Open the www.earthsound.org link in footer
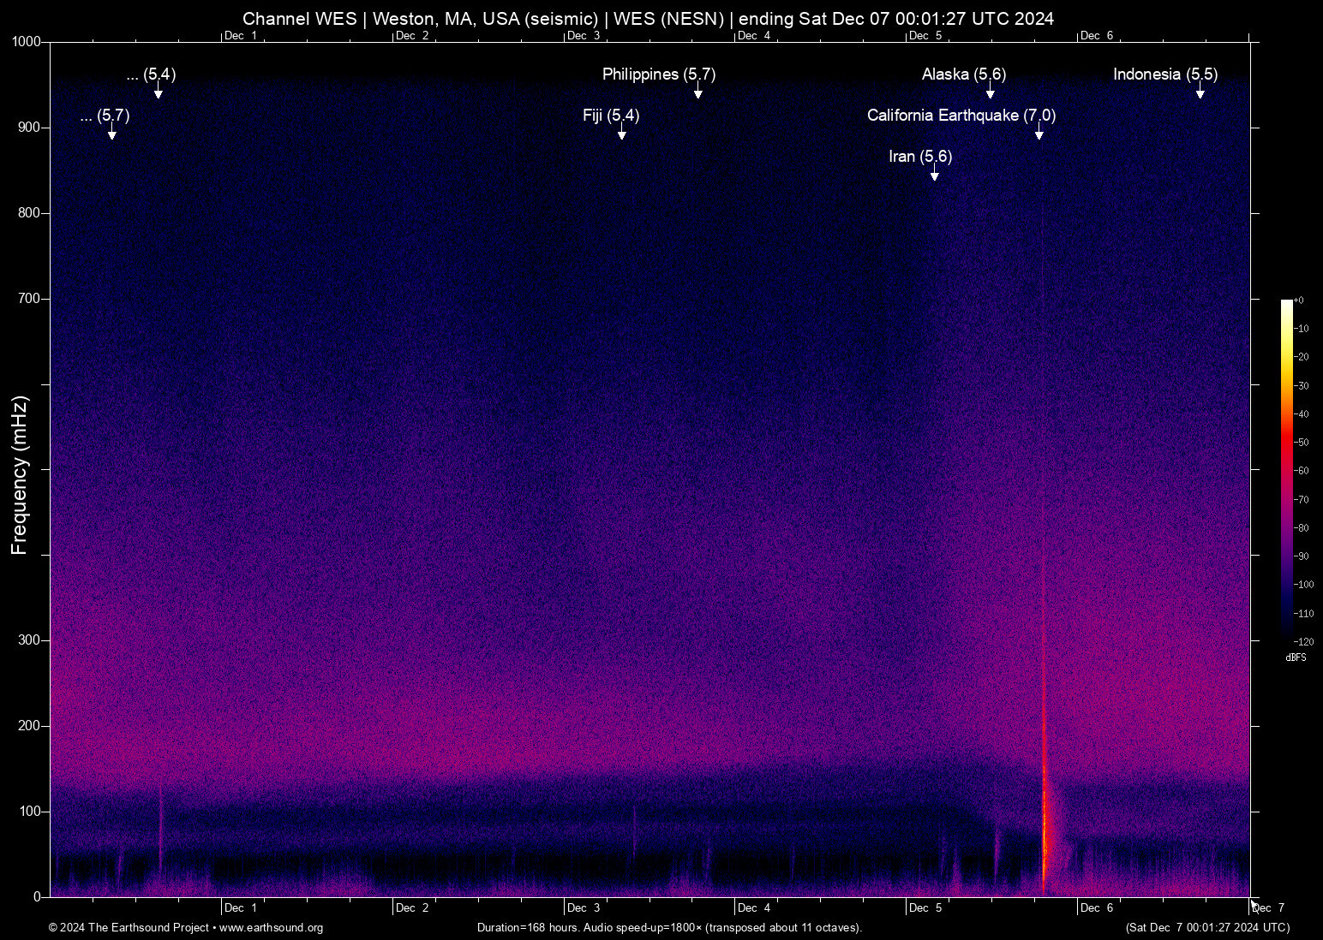 pyautogui.click(x=271, y=928)
